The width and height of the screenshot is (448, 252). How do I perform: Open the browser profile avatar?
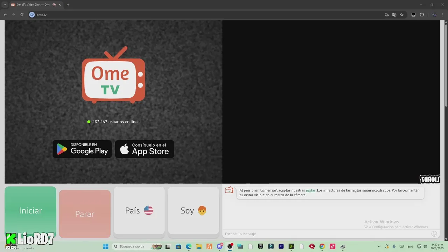tap(434, 15)
